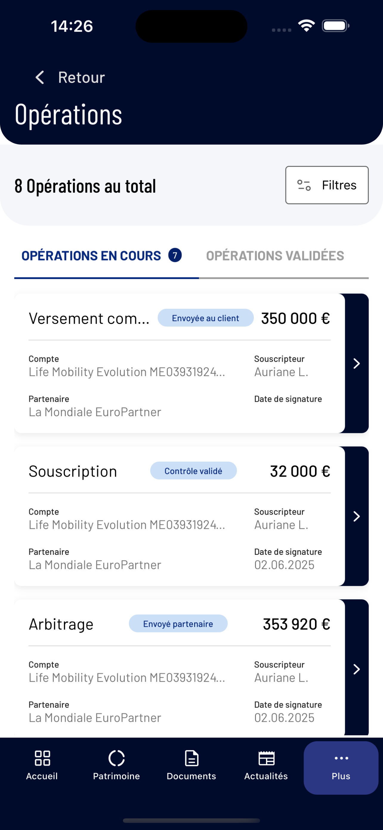
Task: Tap the Envoyé partenaire status badge
Action: 178,624
